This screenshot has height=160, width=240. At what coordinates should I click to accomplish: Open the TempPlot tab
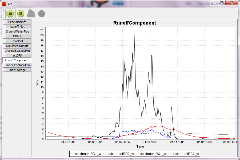coord(17,41)
